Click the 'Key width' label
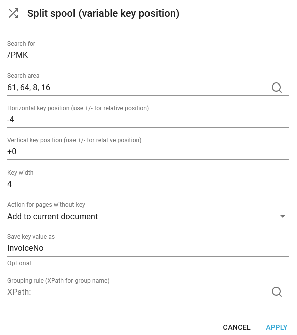The height and width of the screenshot is (335, 297). tap(20, 173)
